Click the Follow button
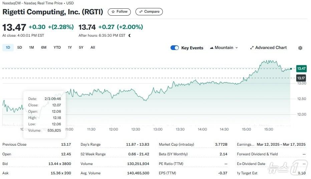Screen dimensions: 311x179 click(119, 12)
